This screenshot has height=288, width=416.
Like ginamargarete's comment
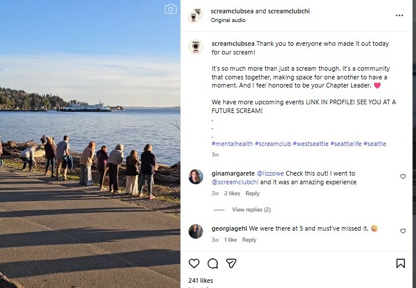click(403, 177)
